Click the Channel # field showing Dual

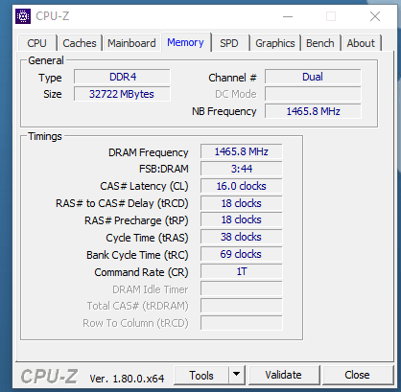point(313,77)
